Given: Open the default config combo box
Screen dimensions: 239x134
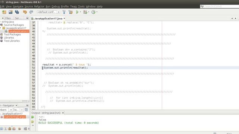Looking at the screenshot, I should pyautogui.click(x=49, y=12).
